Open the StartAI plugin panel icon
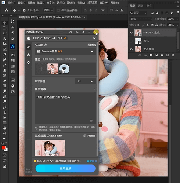Screen dimensions: 180x183 click(13, 47)
